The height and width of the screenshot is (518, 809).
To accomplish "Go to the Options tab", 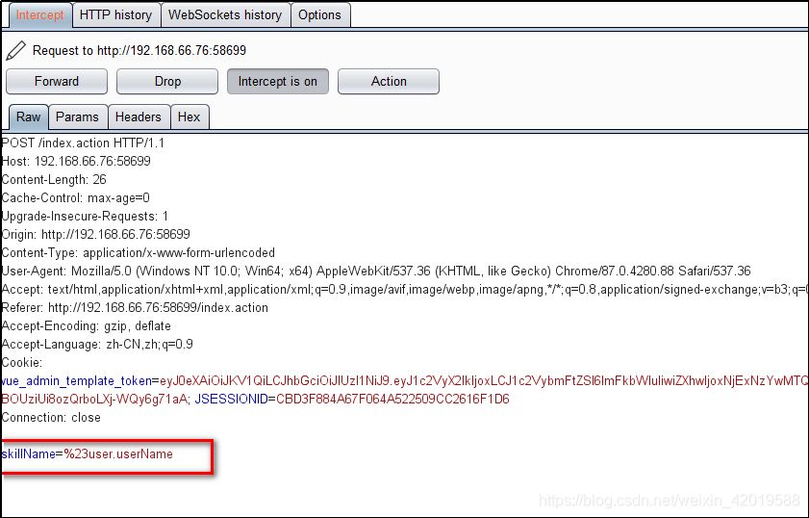I will (320, 15).
